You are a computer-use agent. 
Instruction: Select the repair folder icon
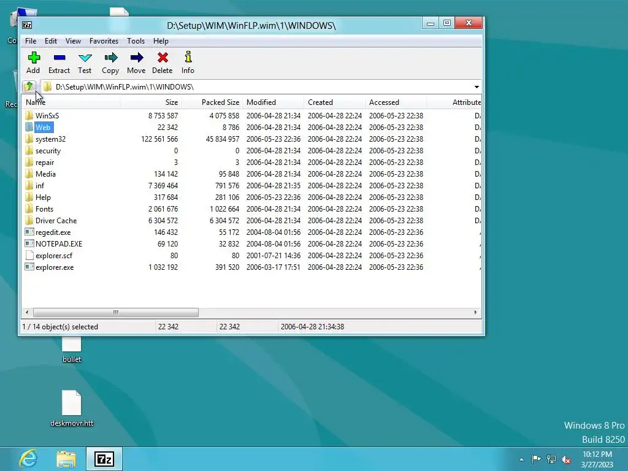point(29,162)
